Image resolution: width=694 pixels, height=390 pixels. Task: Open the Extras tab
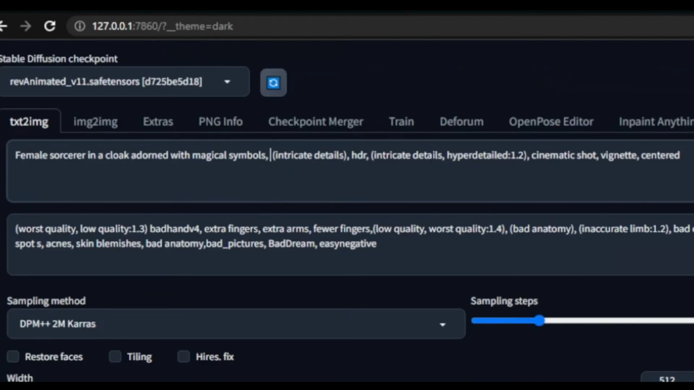[x=158, y=122]
